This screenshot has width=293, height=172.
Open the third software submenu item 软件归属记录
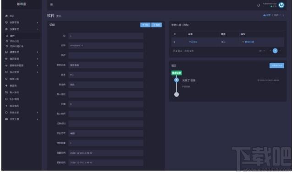click(17, 46)
